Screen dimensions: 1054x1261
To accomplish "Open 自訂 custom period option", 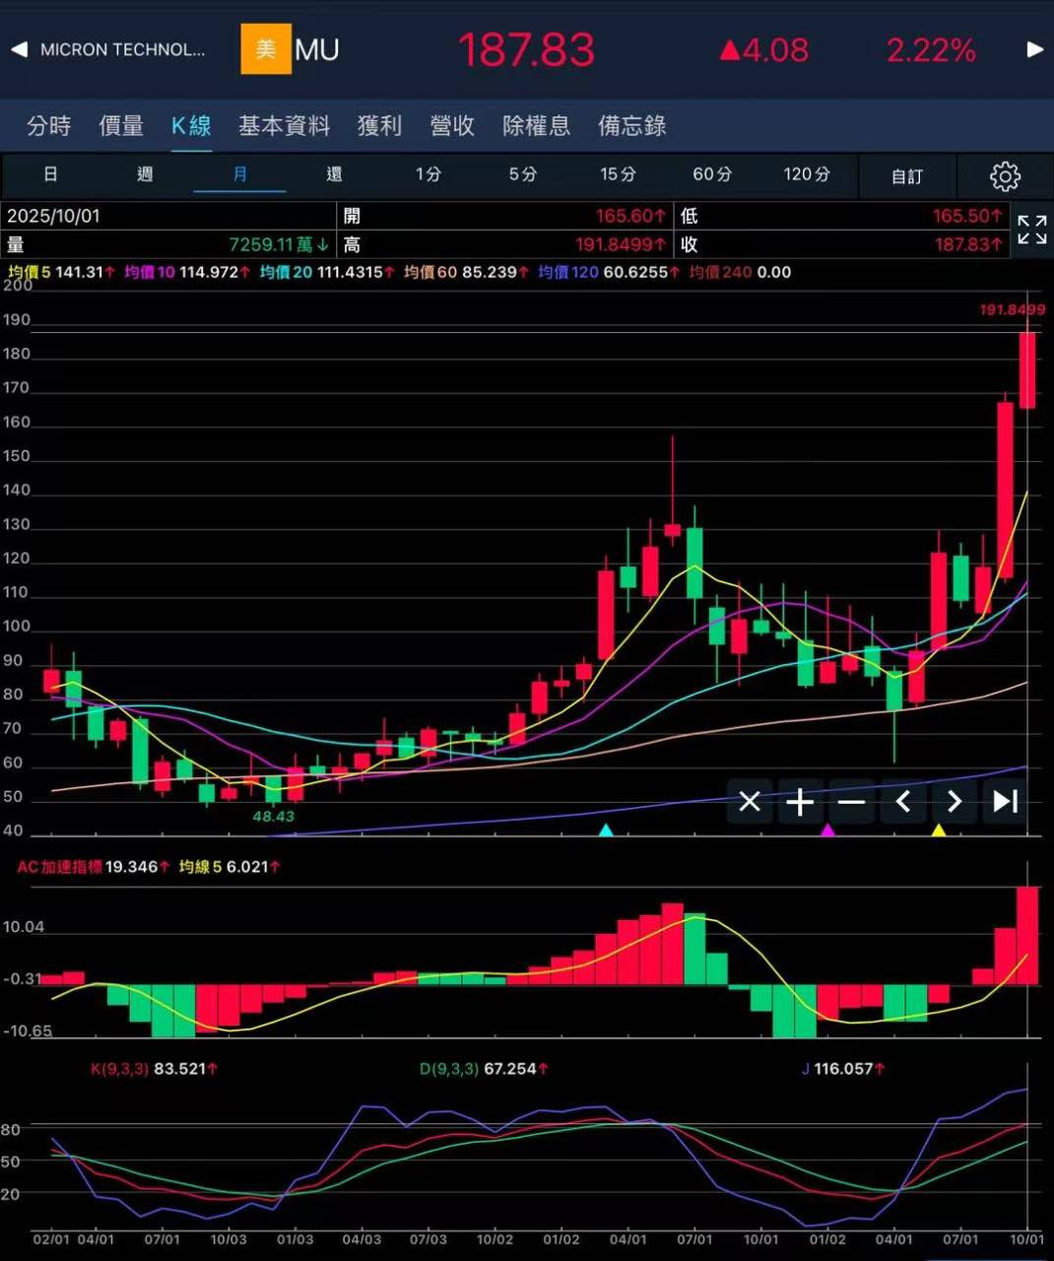I will 907,176.
